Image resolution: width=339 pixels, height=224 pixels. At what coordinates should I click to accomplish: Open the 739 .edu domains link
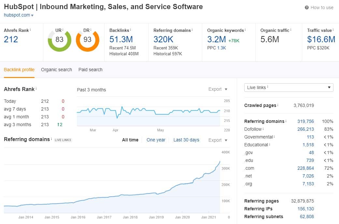click(310, 160)
